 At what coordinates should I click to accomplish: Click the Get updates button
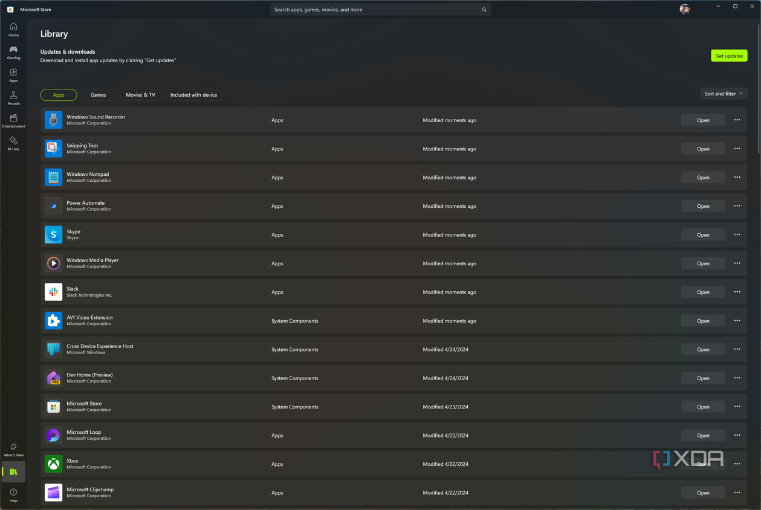[x=729, y=56]
